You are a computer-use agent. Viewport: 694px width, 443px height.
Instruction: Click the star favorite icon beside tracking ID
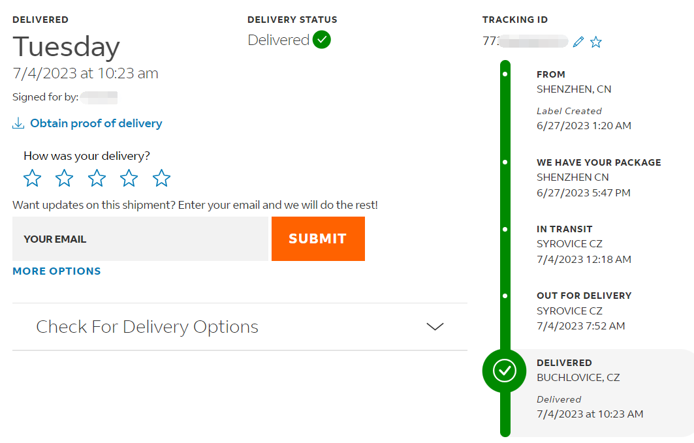(x=596, y=42)
